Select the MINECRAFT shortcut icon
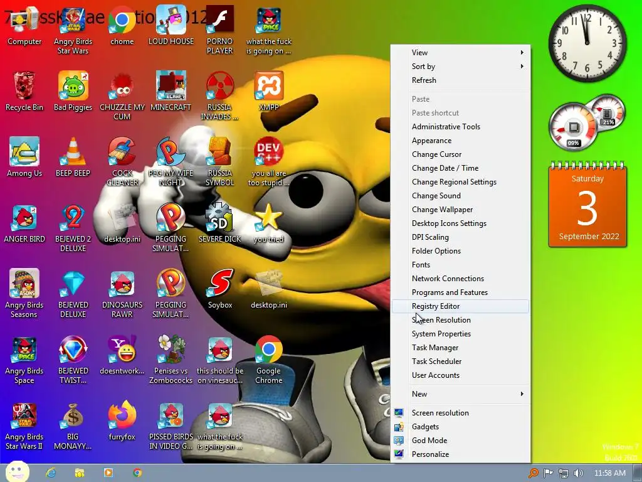 point(171,92)
